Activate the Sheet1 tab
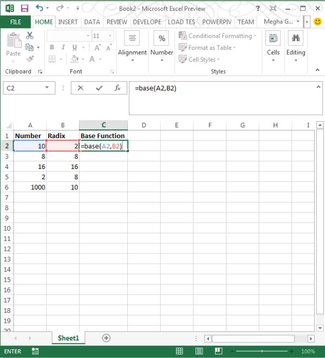Image resolution: width=325 pixels, height=358 pixels. click(68, 338)
